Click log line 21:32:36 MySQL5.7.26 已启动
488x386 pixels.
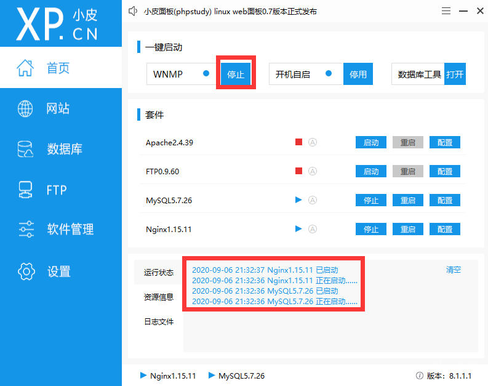pyautogui.click(x=265, y=291)
